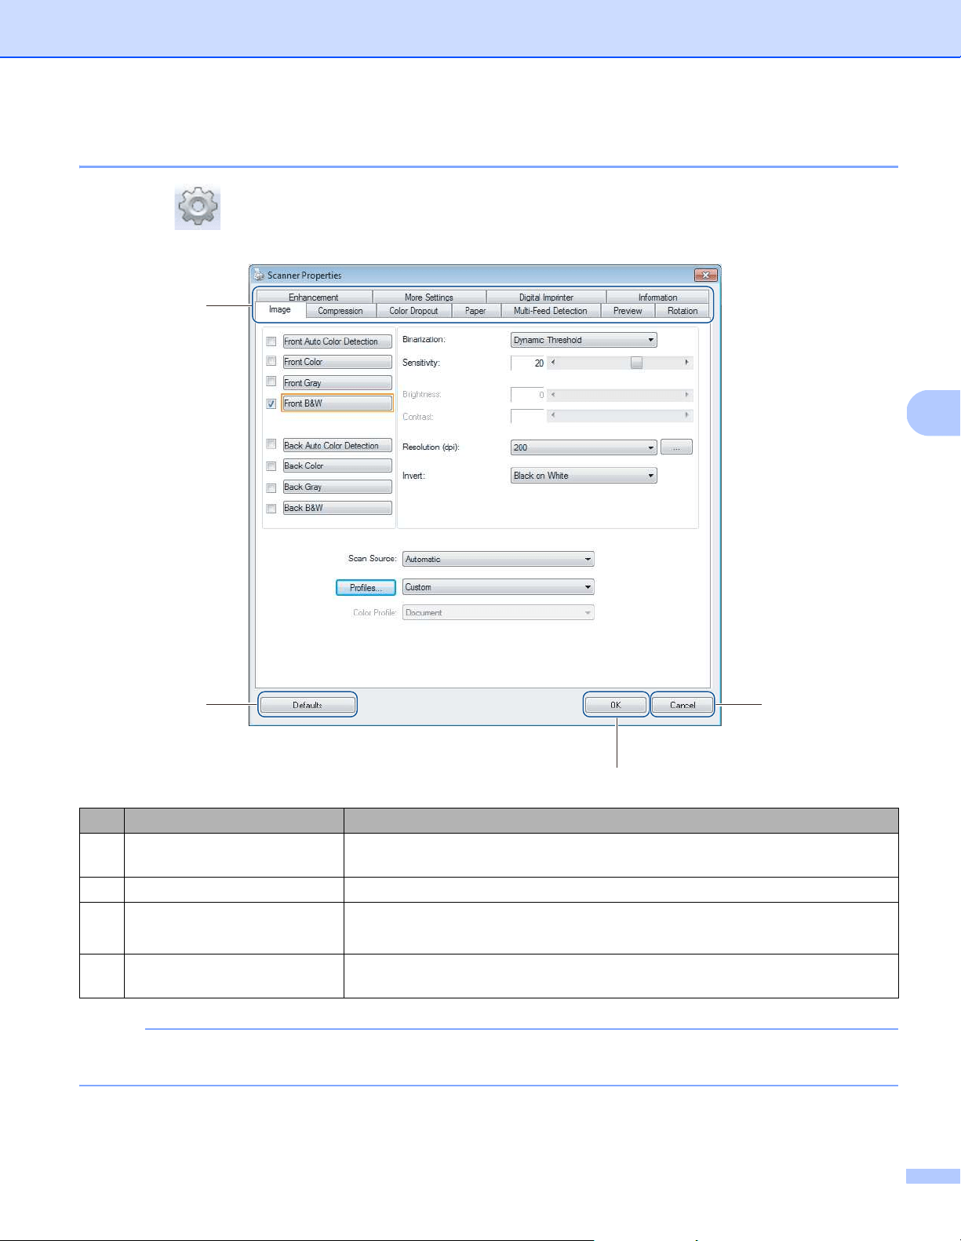The image size is (961, 1241).
Task: Open the Rotation tab
Action: pos(683,311)
